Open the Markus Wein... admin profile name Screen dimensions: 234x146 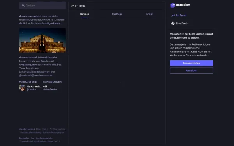[34, 86]
